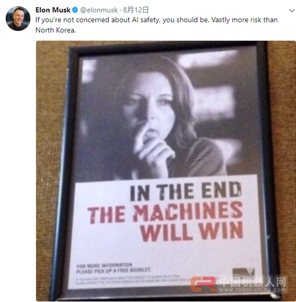Click the 'North Korea.' line of tweet
The width and height of the screenshot is (296, 302).
click(55, 30)
